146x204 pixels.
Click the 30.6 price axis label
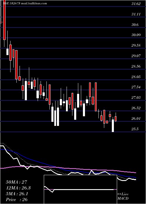click(135, 24)
